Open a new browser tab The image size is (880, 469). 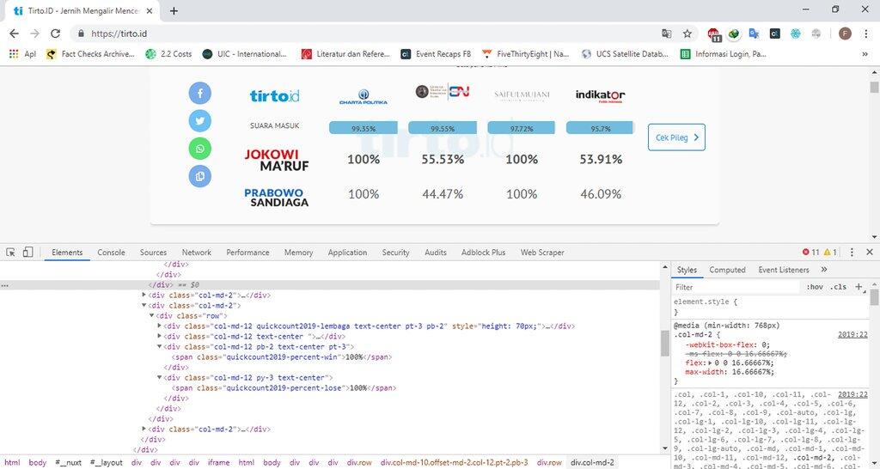pyautogui.click(x=174, y=10)
